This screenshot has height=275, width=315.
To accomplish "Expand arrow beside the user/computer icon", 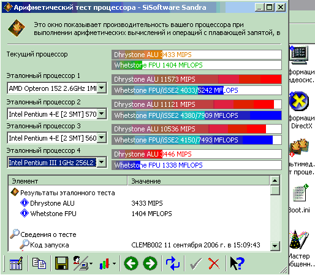I will [91, 263].
